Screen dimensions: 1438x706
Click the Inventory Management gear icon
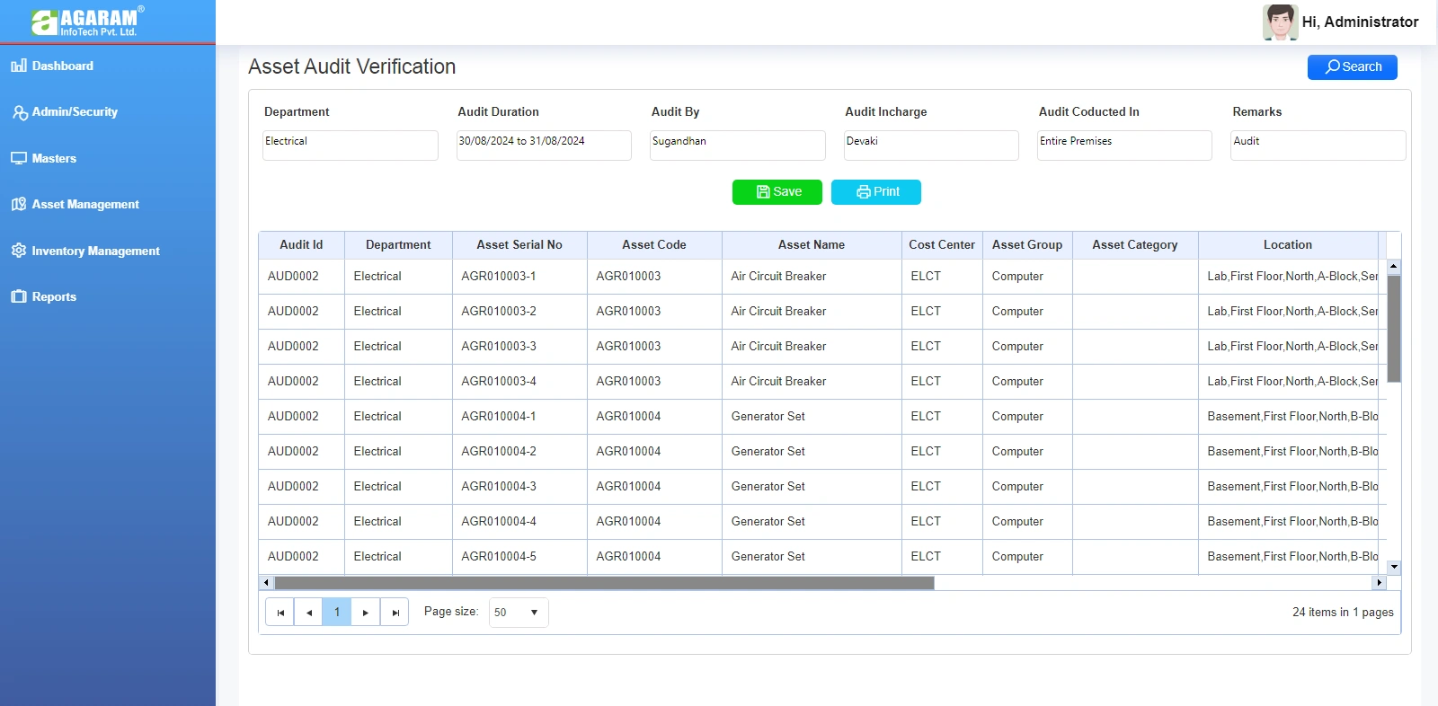tap(19, 250)
